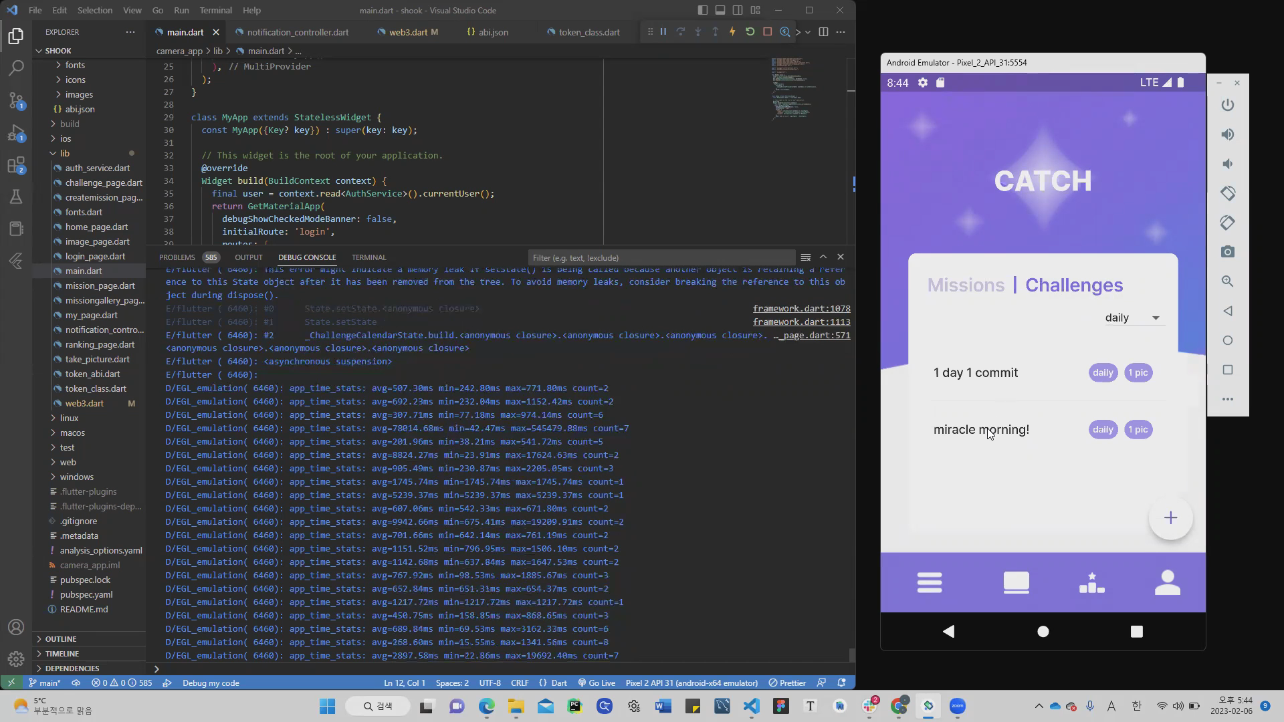Image resolution: width=1284 pixels, height=722 pixels.
Task: Open Source Control view in activity bar
Action: 16,100
